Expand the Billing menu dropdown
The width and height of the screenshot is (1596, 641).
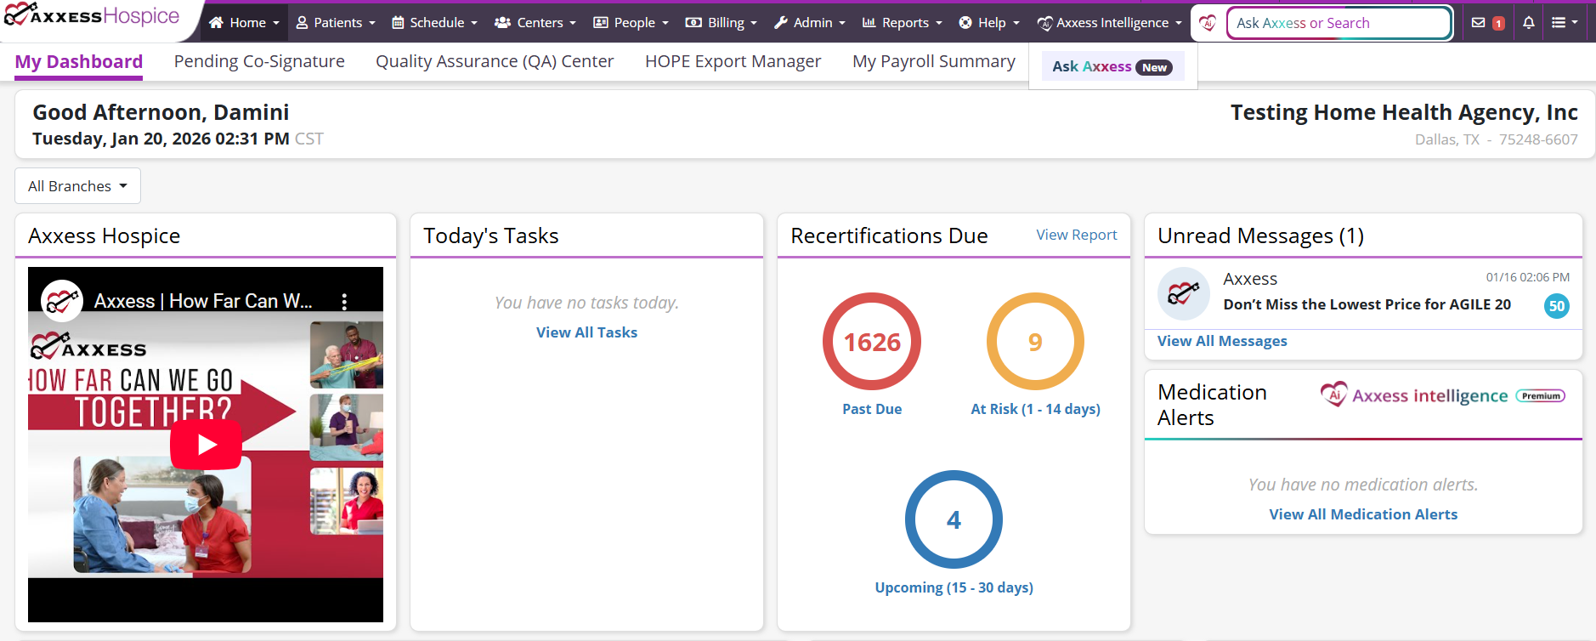(x=721, y=23)
